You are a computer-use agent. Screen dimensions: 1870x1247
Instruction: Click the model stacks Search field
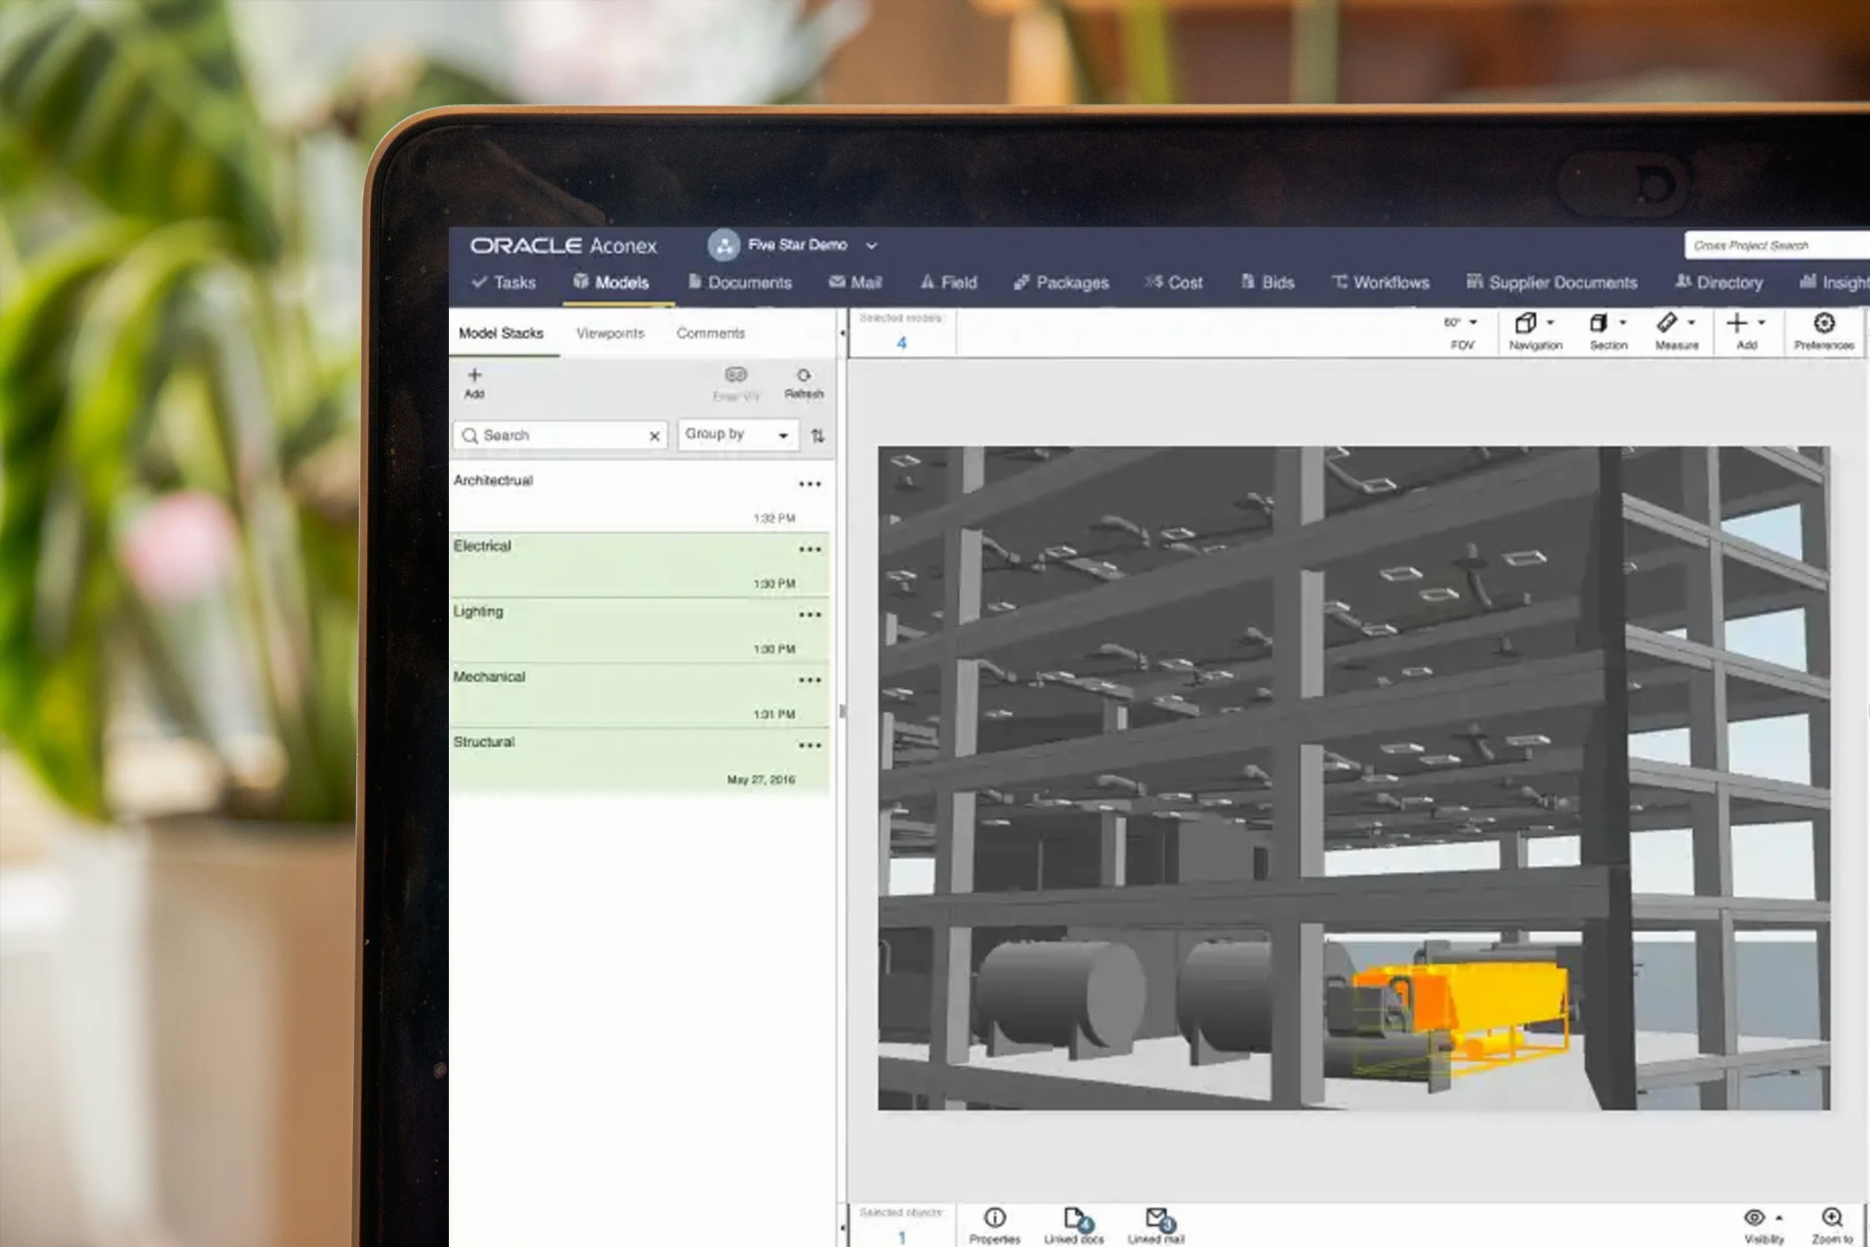[560, 436]
